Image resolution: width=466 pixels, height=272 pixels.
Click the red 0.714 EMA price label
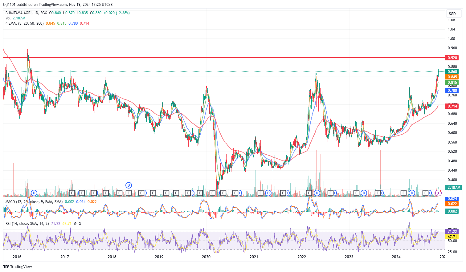pyautogui.click(x=452, y=106)
